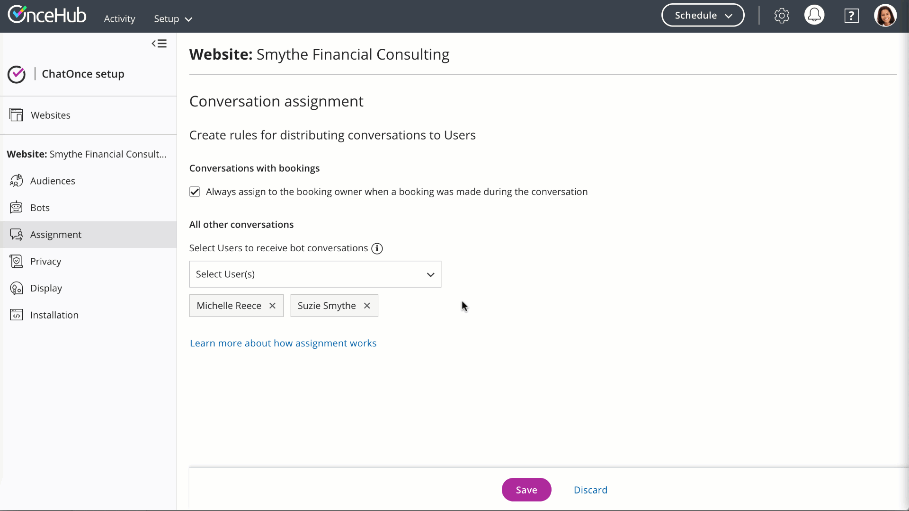Open the settings gear icon
The width and height of the screenshot is (909, 511).
(x=782, y=16)
